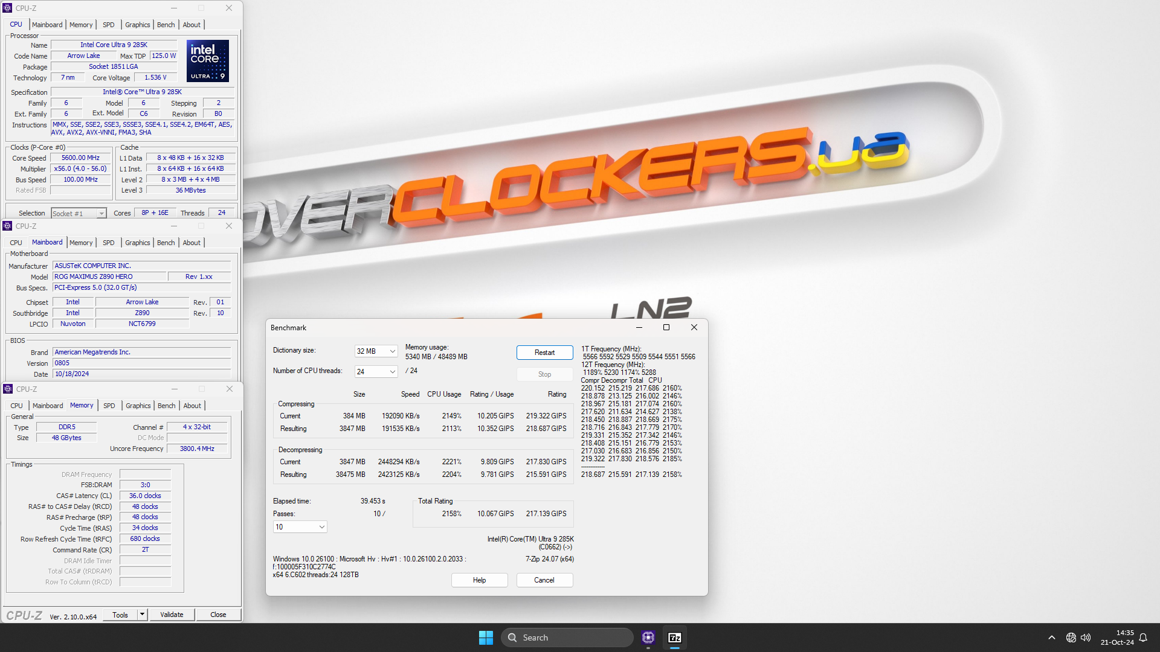
Task: Open the 7-Zip taskbar icon
Action: point(675,638)
